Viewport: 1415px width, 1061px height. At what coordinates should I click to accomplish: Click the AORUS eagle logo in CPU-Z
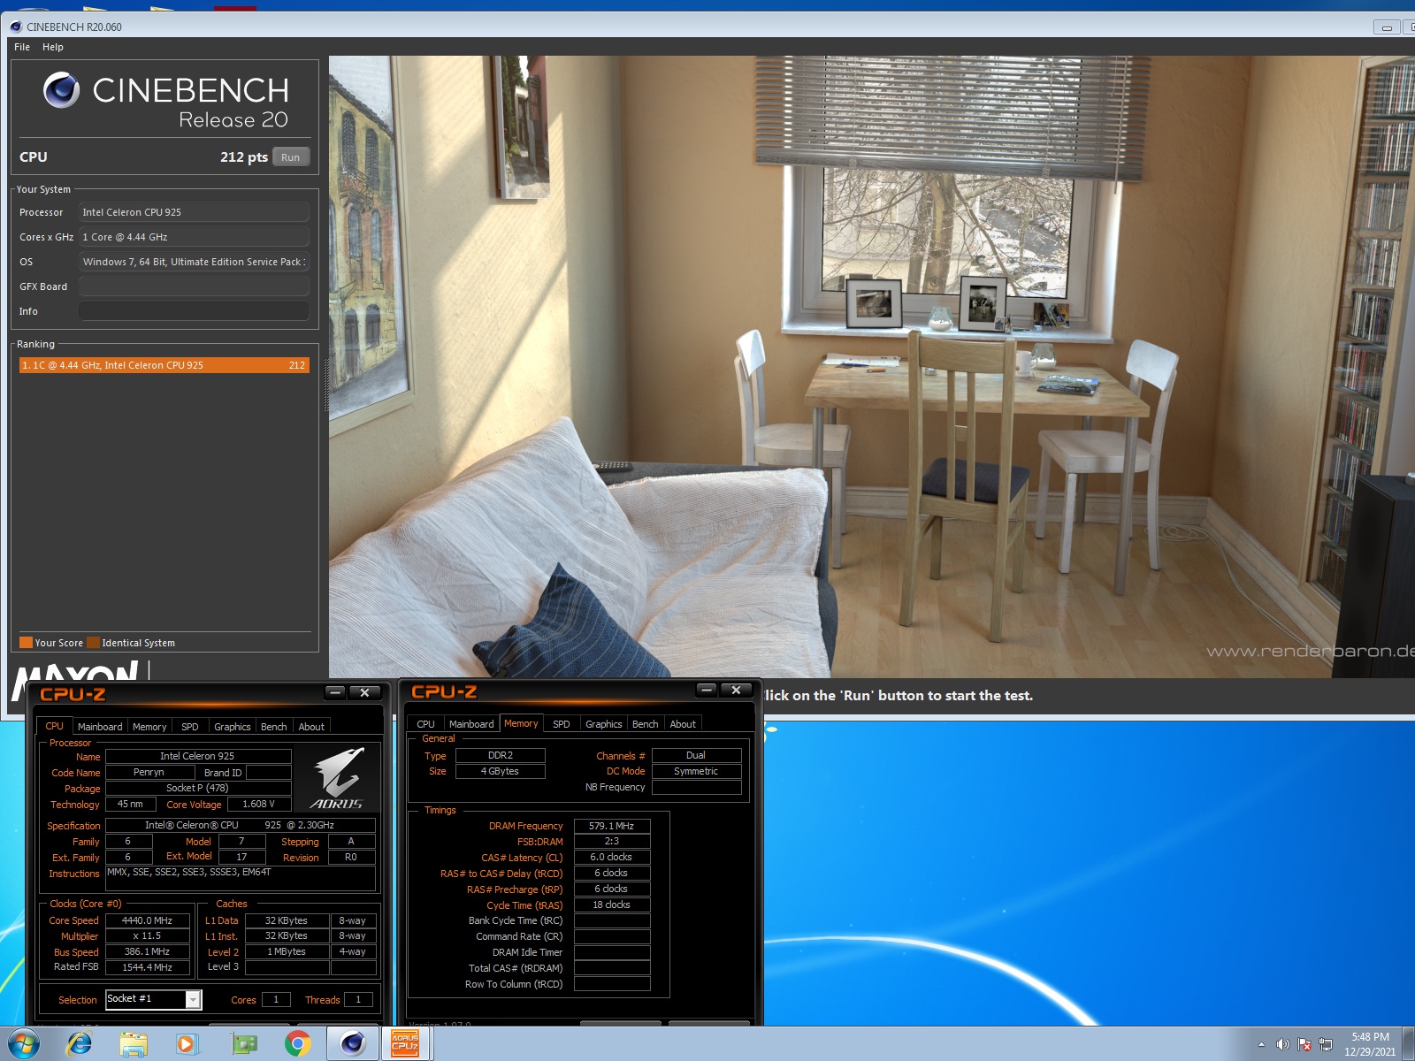337,778
